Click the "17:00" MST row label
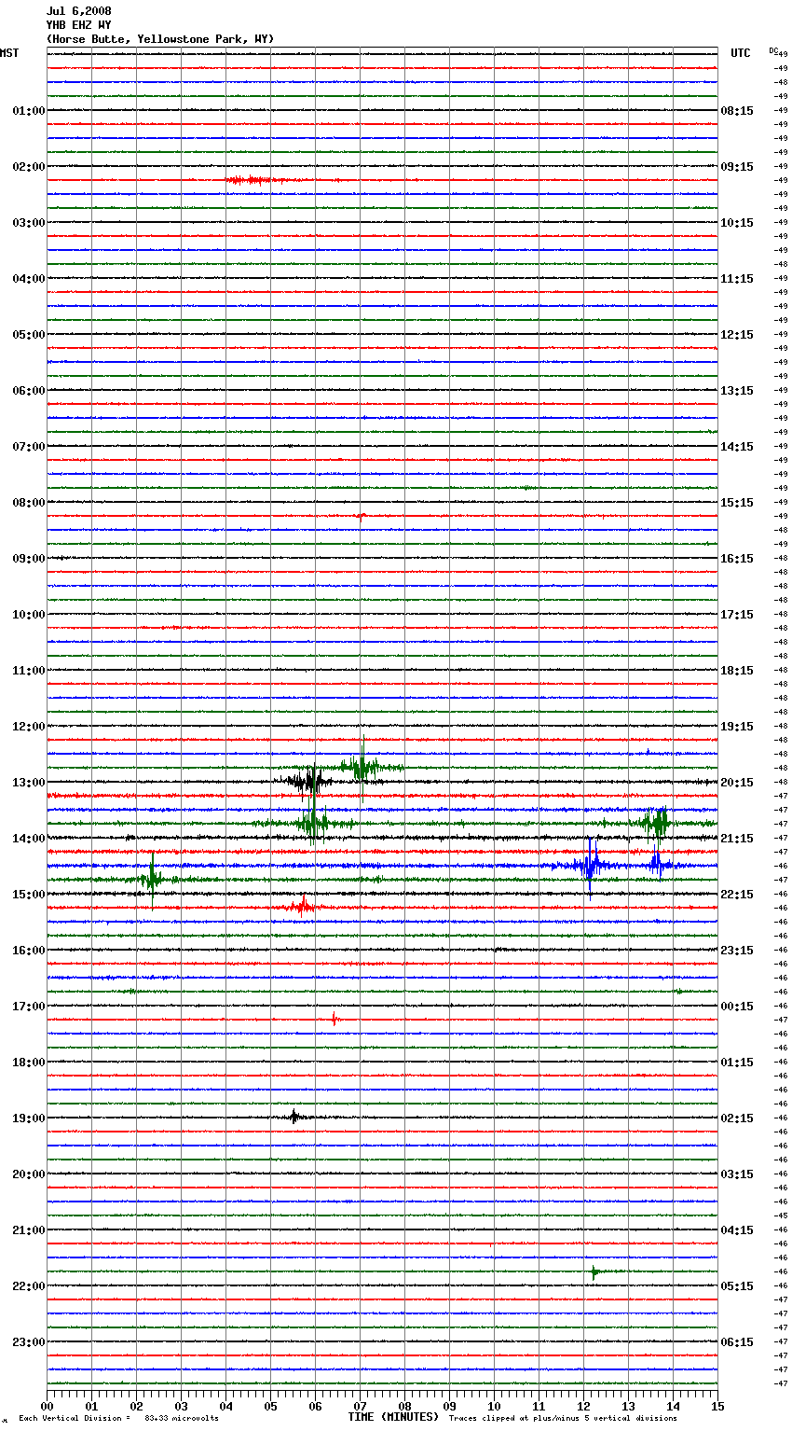792x1431 pixels. pos(29,1007)
